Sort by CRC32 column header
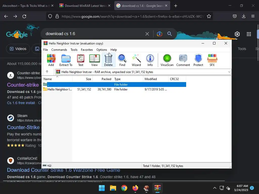This screenshot has height=194, width=259. pos(177,79)
